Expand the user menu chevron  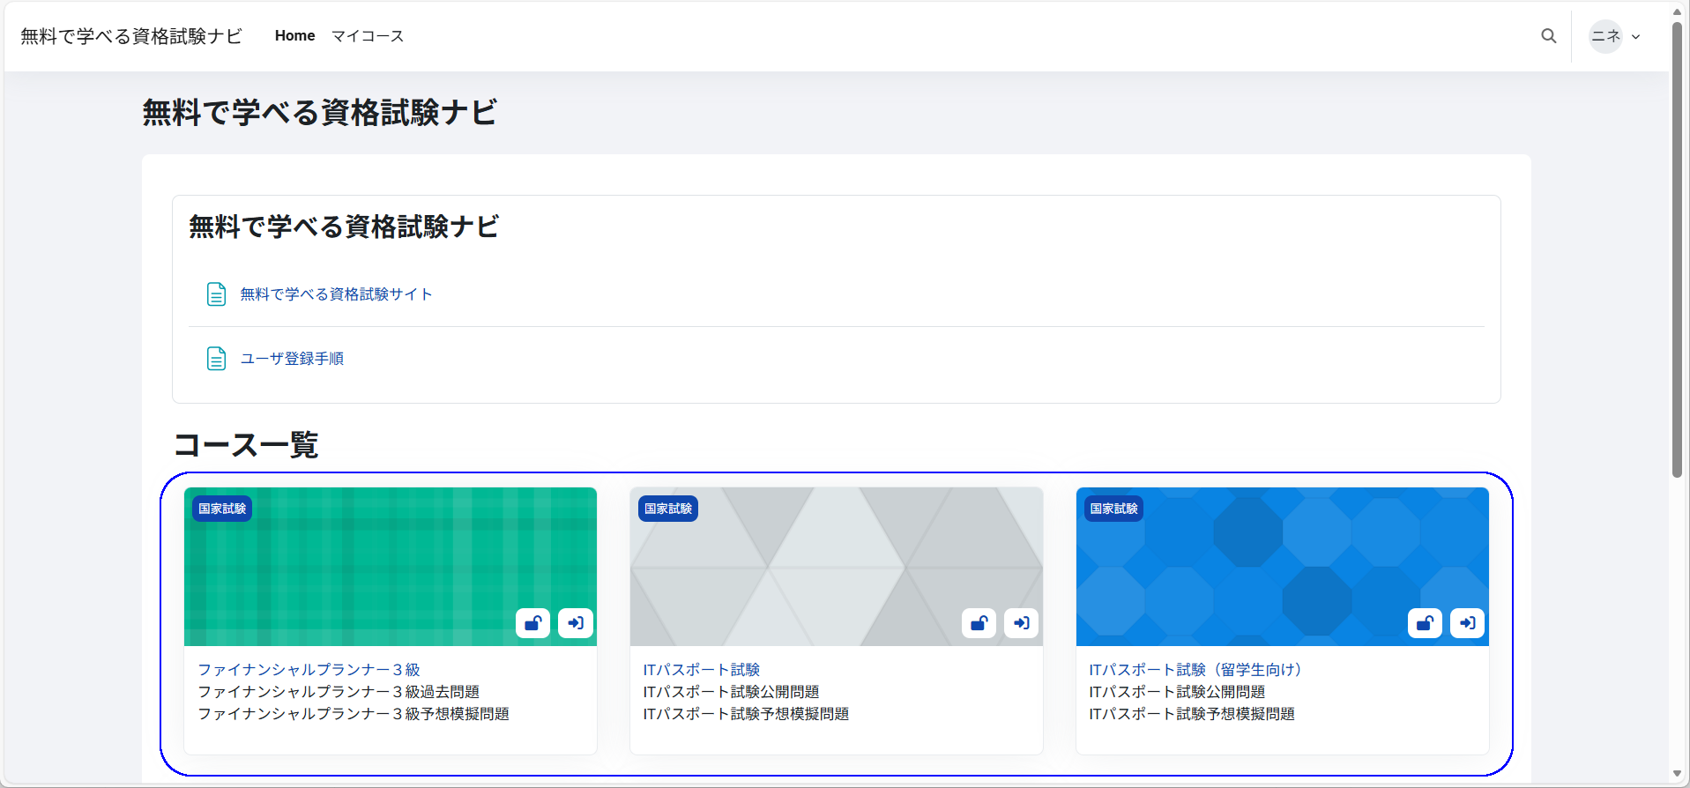(1636, 37)
